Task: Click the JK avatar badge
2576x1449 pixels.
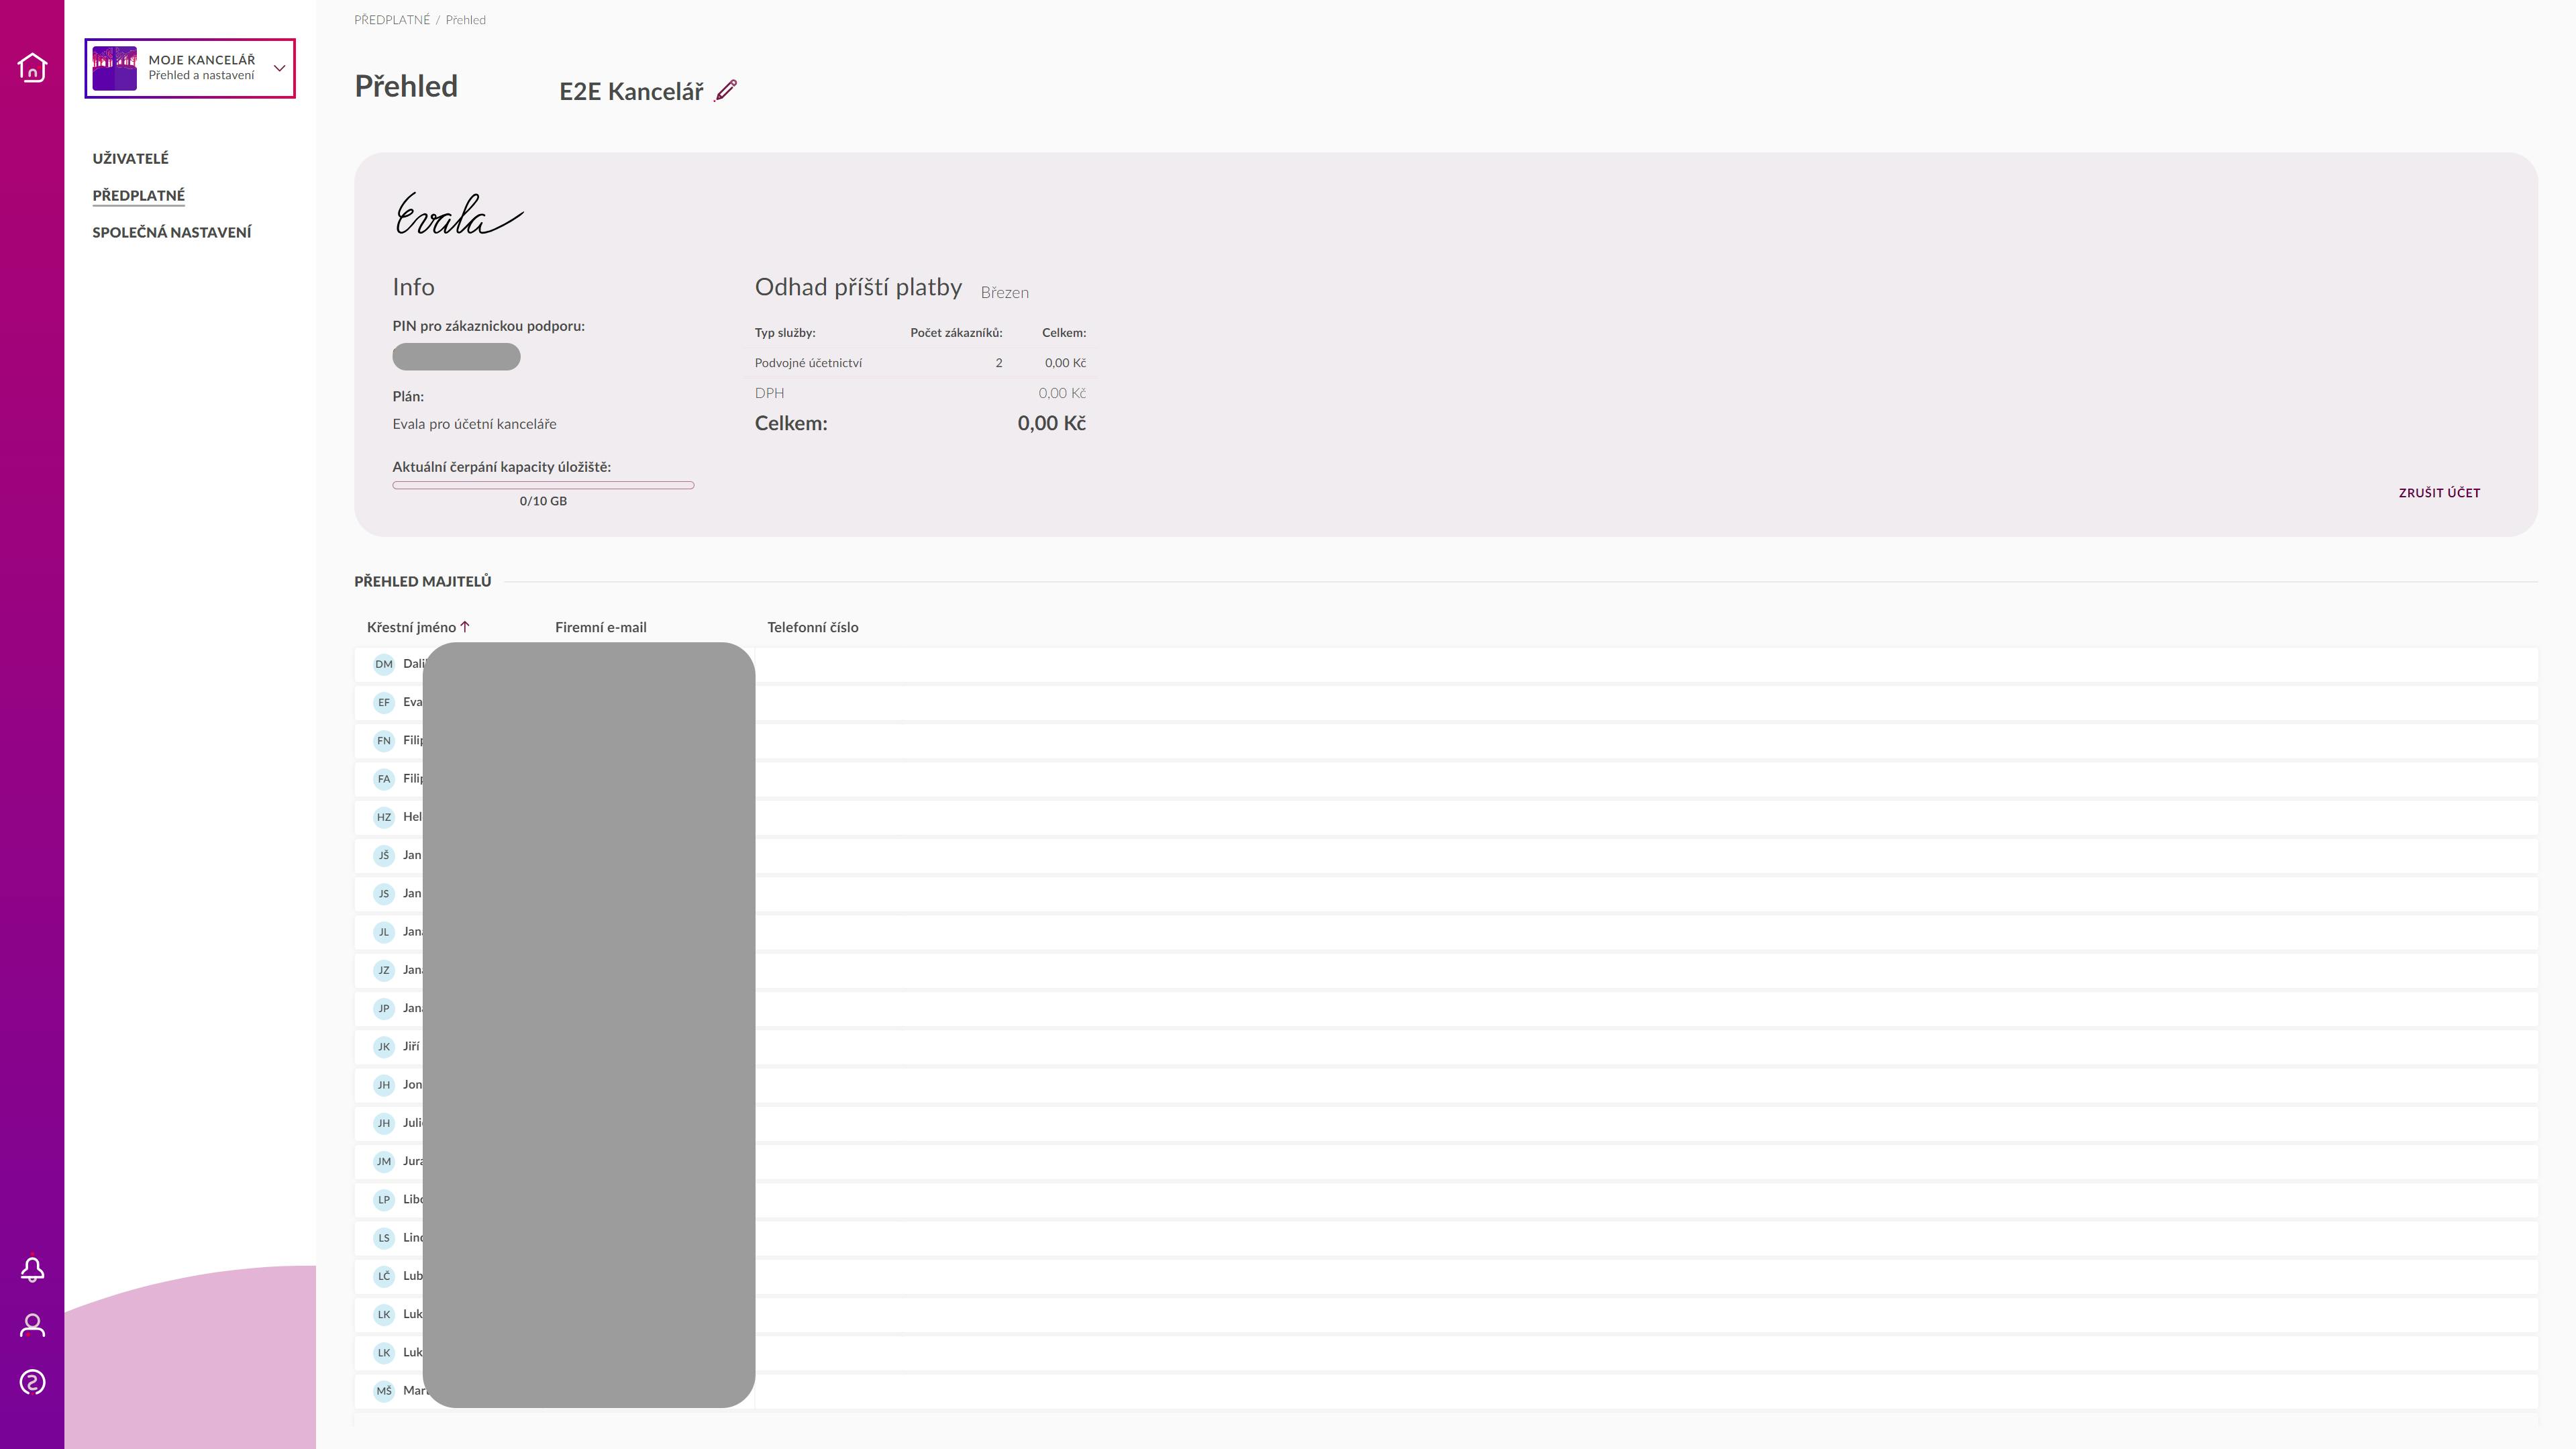Action: [384, 1046]
